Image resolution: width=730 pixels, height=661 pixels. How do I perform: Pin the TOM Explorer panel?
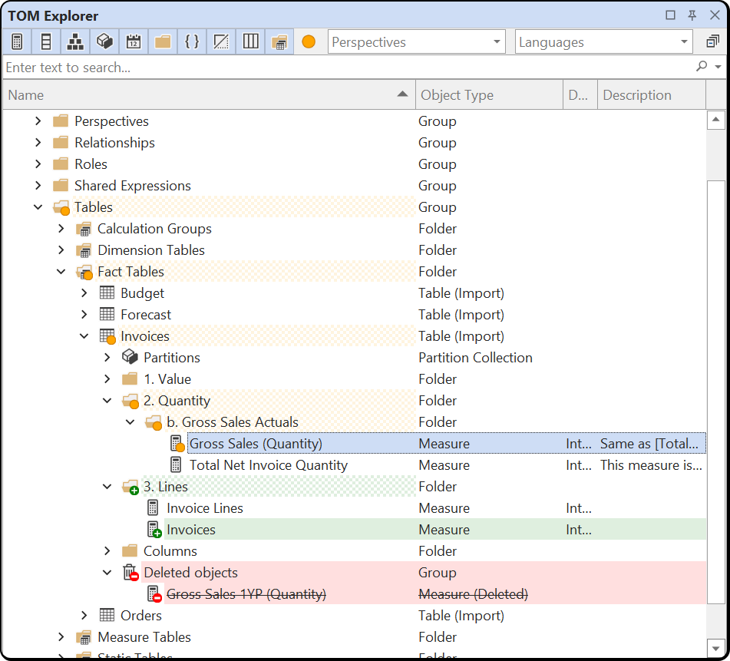pos(692,15)
